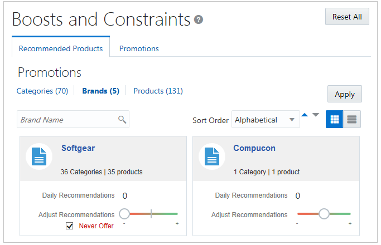Click the search magnifier icon

[122, 119]
